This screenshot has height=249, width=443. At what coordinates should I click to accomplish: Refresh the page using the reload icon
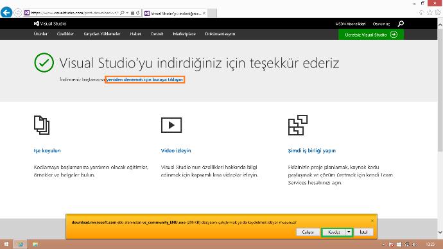coord(138,13)
